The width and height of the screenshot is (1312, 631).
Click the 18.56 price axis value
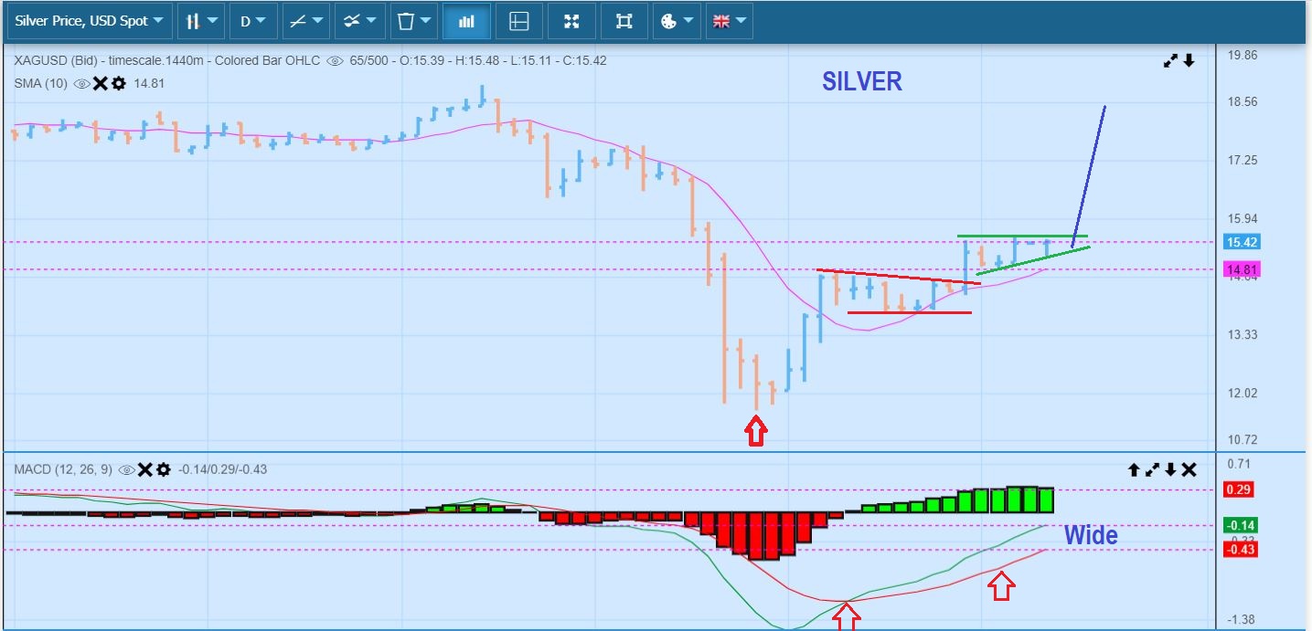[1243, 101]
